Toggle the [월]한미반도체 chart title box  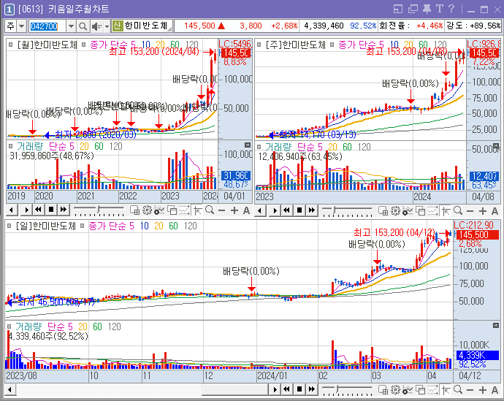(x=11, y=45)
